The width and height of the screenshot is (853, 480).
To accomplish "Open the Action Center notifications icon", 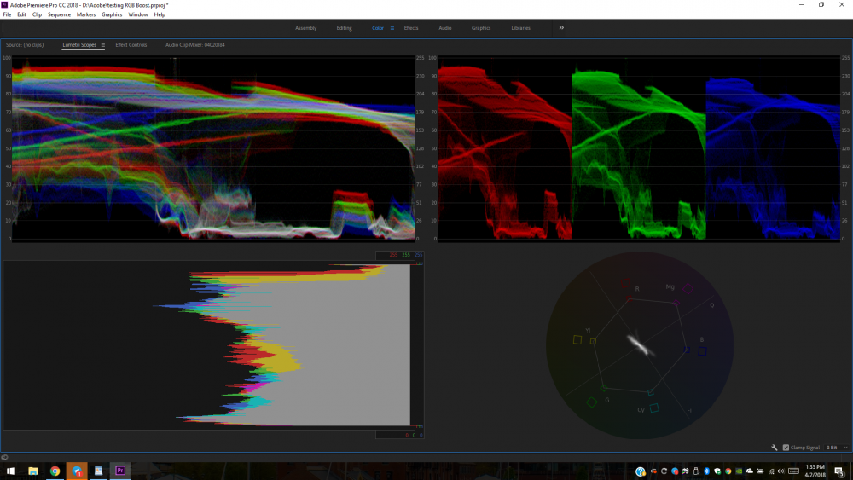I will (838, 471).
